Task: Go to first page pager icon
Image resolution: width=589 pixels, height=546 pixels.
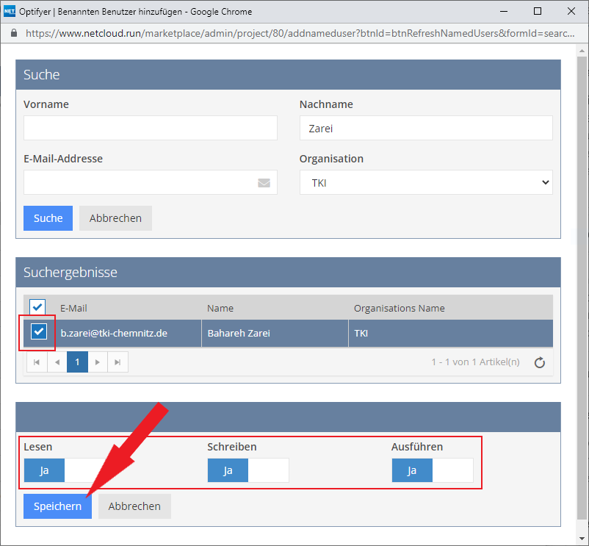Action: point(37,362)
